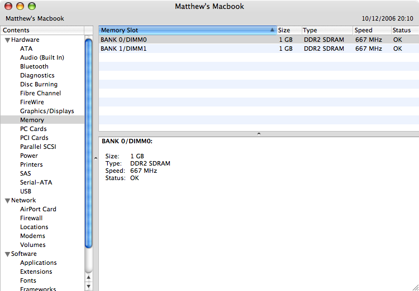
Task: Click the sidebar scroll down arrow
Action: click(x=88, y=287)
